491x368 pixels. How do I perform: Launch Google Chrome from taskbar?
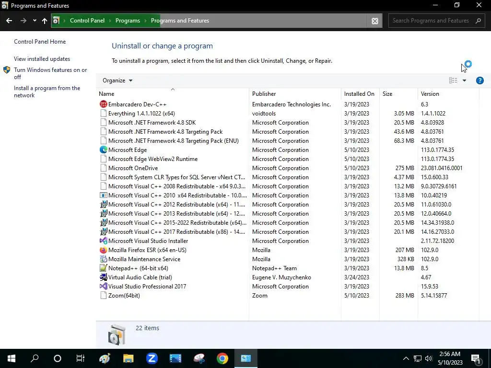click(222, 358)
